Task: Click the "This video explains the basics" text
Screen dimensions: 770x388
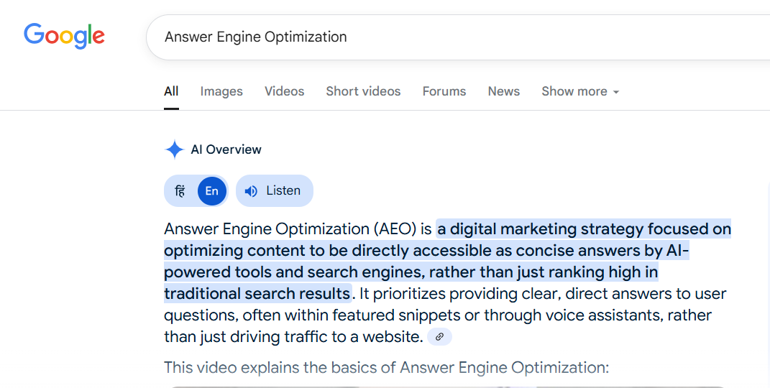Action: click(x=387, y=367)
